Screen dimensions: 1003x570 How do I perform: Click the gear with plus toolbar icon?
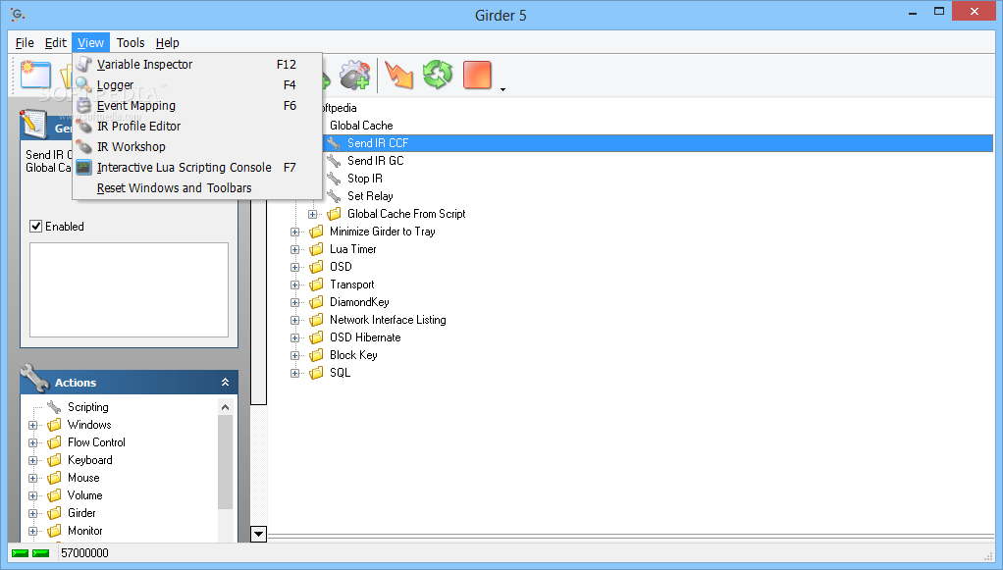[354, 75]
